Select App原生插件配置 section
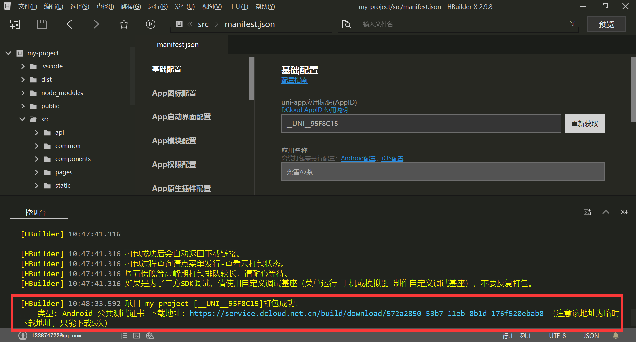Screen dimensions: 636x342 [182, 188]
